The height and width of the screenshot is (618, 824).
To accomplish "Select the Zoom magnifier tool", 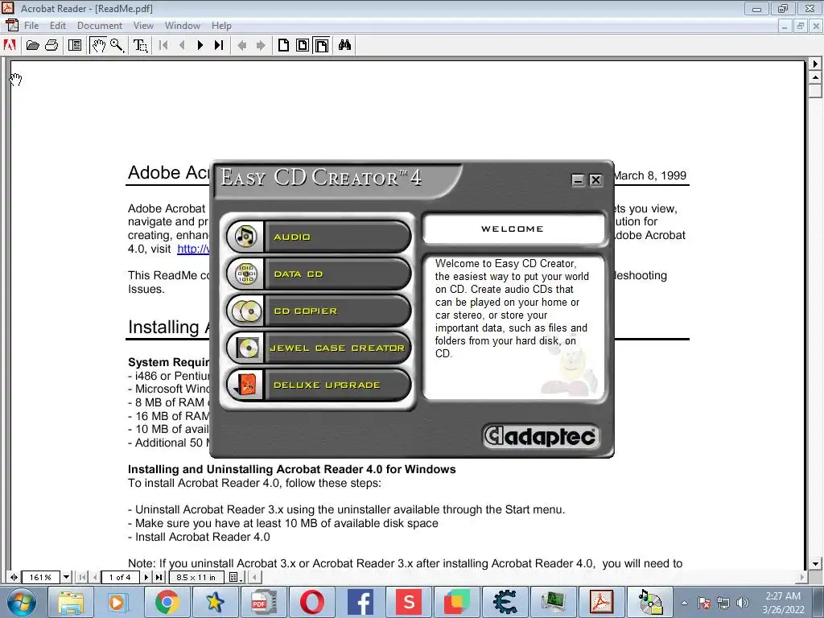I will (117, 45).
